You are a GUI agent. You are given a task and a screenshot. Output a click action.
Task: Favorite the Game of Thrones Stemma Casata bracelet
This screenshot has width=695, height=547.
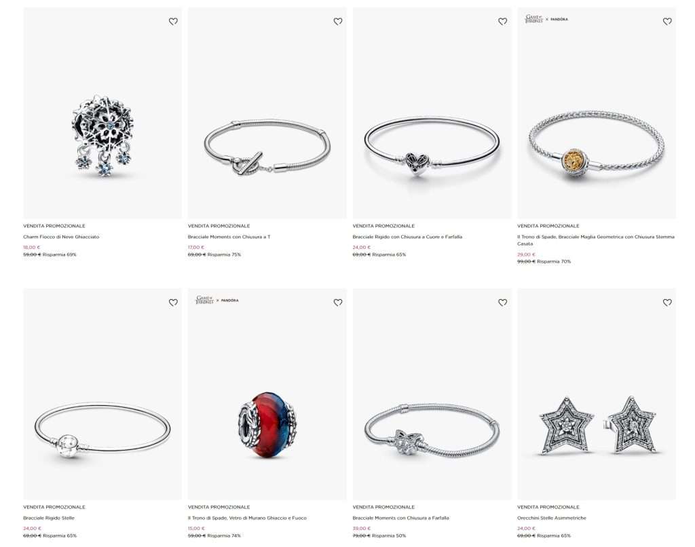667,21
